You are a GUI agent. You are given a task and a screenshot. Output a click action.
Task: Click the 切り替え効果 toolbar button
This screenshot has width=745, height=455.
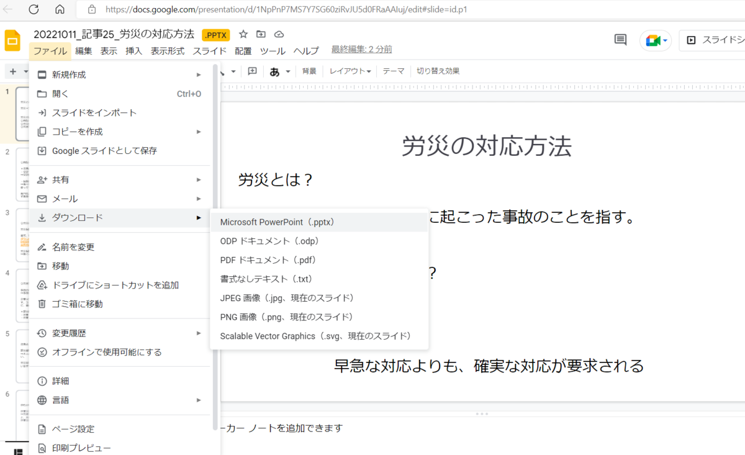(438, 71)
